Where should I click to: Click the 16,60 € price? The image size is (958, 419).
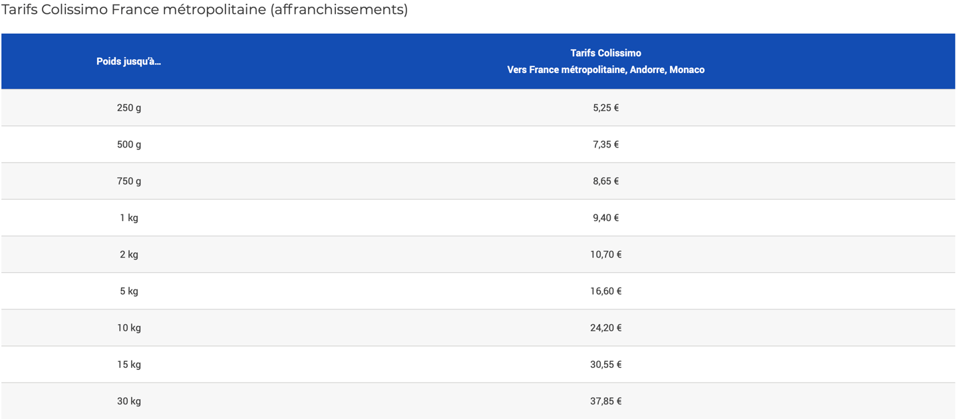coord(605,291)
